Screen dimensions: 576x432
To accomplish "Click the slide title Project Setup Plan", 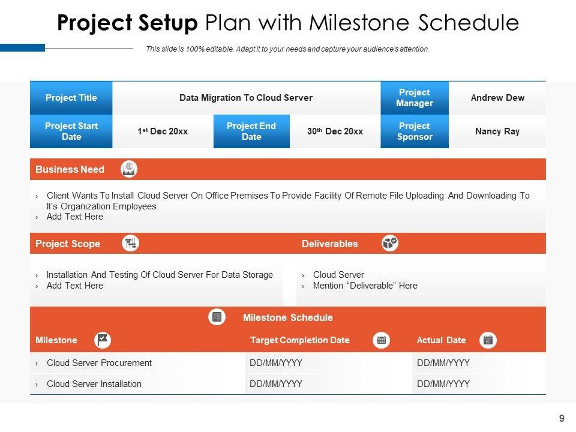I will 288,23.
